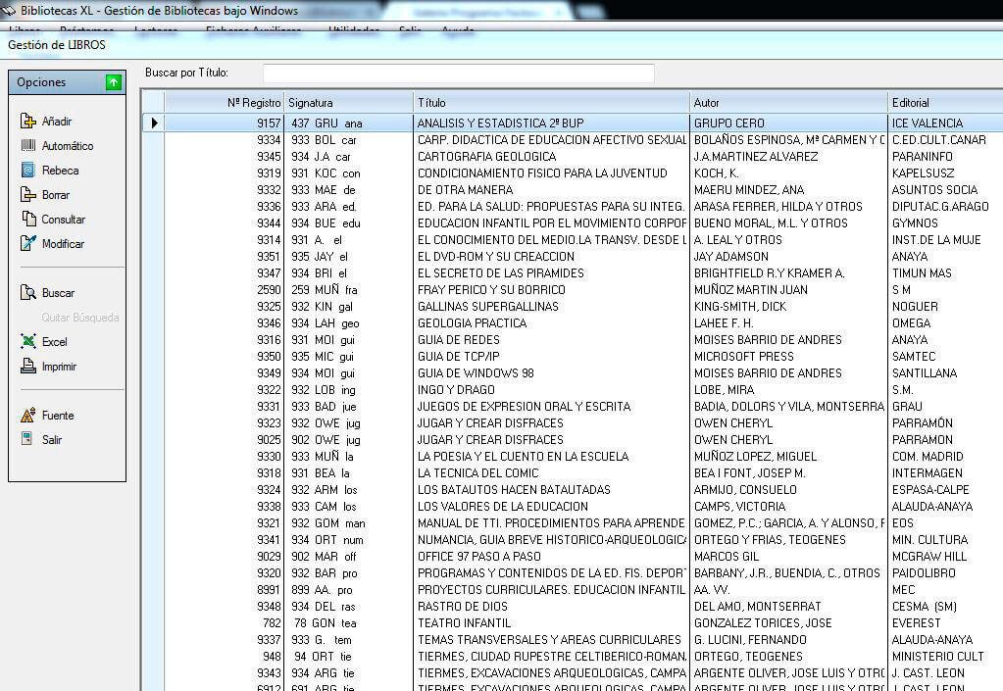
Task: Click the Modificar edit icon
Action: coord(27,244)
